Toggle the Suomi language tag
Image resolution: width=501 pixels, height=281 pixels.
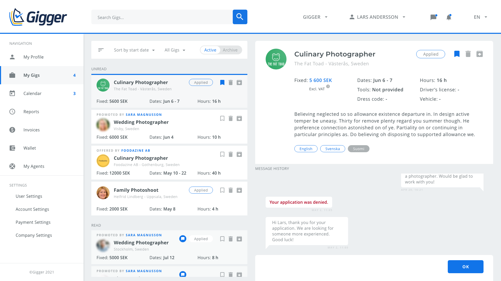(x=359, y=149)
